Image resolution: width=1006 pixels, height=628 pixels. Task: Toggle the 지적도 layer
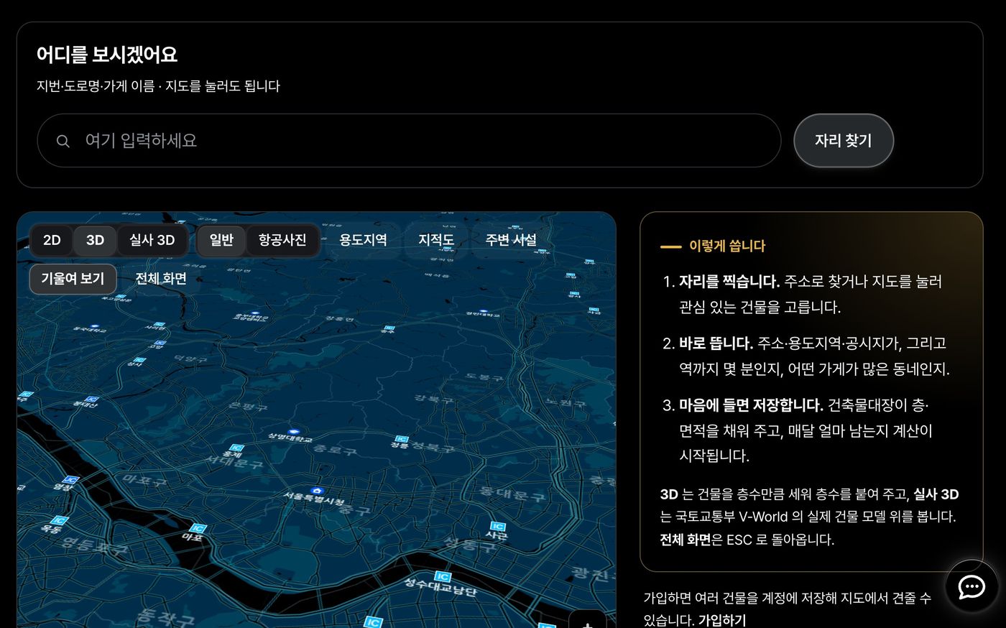(435, 240)
